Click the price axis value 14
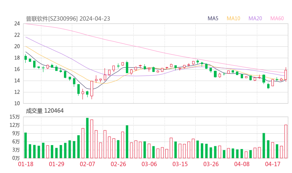 (17, 81)
